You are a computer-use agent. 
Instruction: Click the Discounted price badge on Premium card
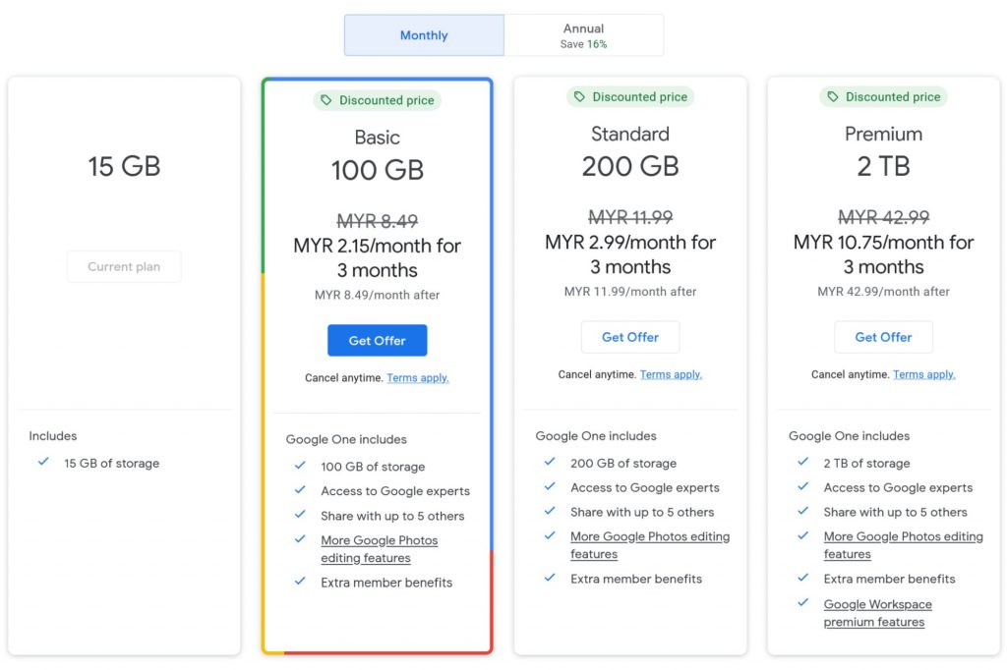[x=883, y=97]
